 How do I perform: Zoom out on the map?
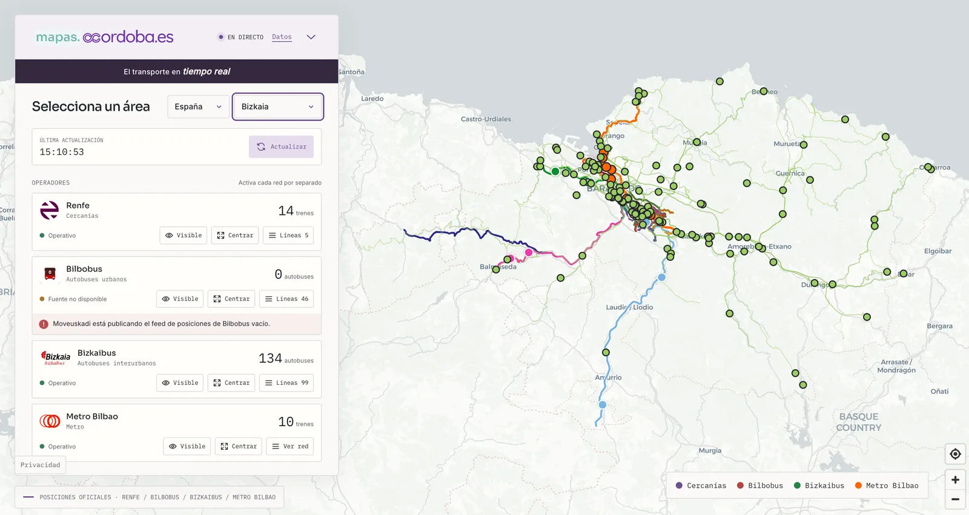[x=955, y=499]
